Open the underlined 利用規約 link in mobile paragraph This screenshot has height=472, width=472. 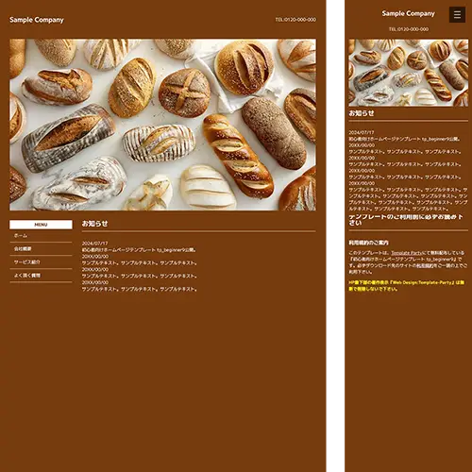[425, 265]
